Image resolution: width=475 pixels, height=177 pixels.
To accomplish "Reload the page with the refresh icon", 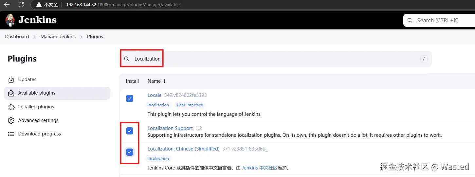I will [x=21, y=5].
